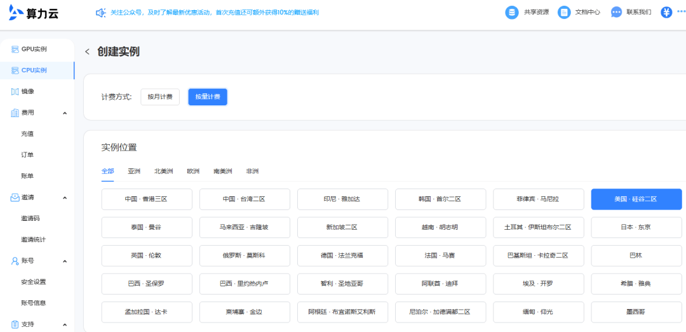Collapse the 邀请 menu chevron
Viewport: 686px width, 332px height.
tap(65, 197)
